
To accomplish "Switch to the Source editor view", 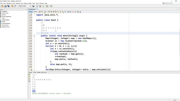I will tap(31, 12).
